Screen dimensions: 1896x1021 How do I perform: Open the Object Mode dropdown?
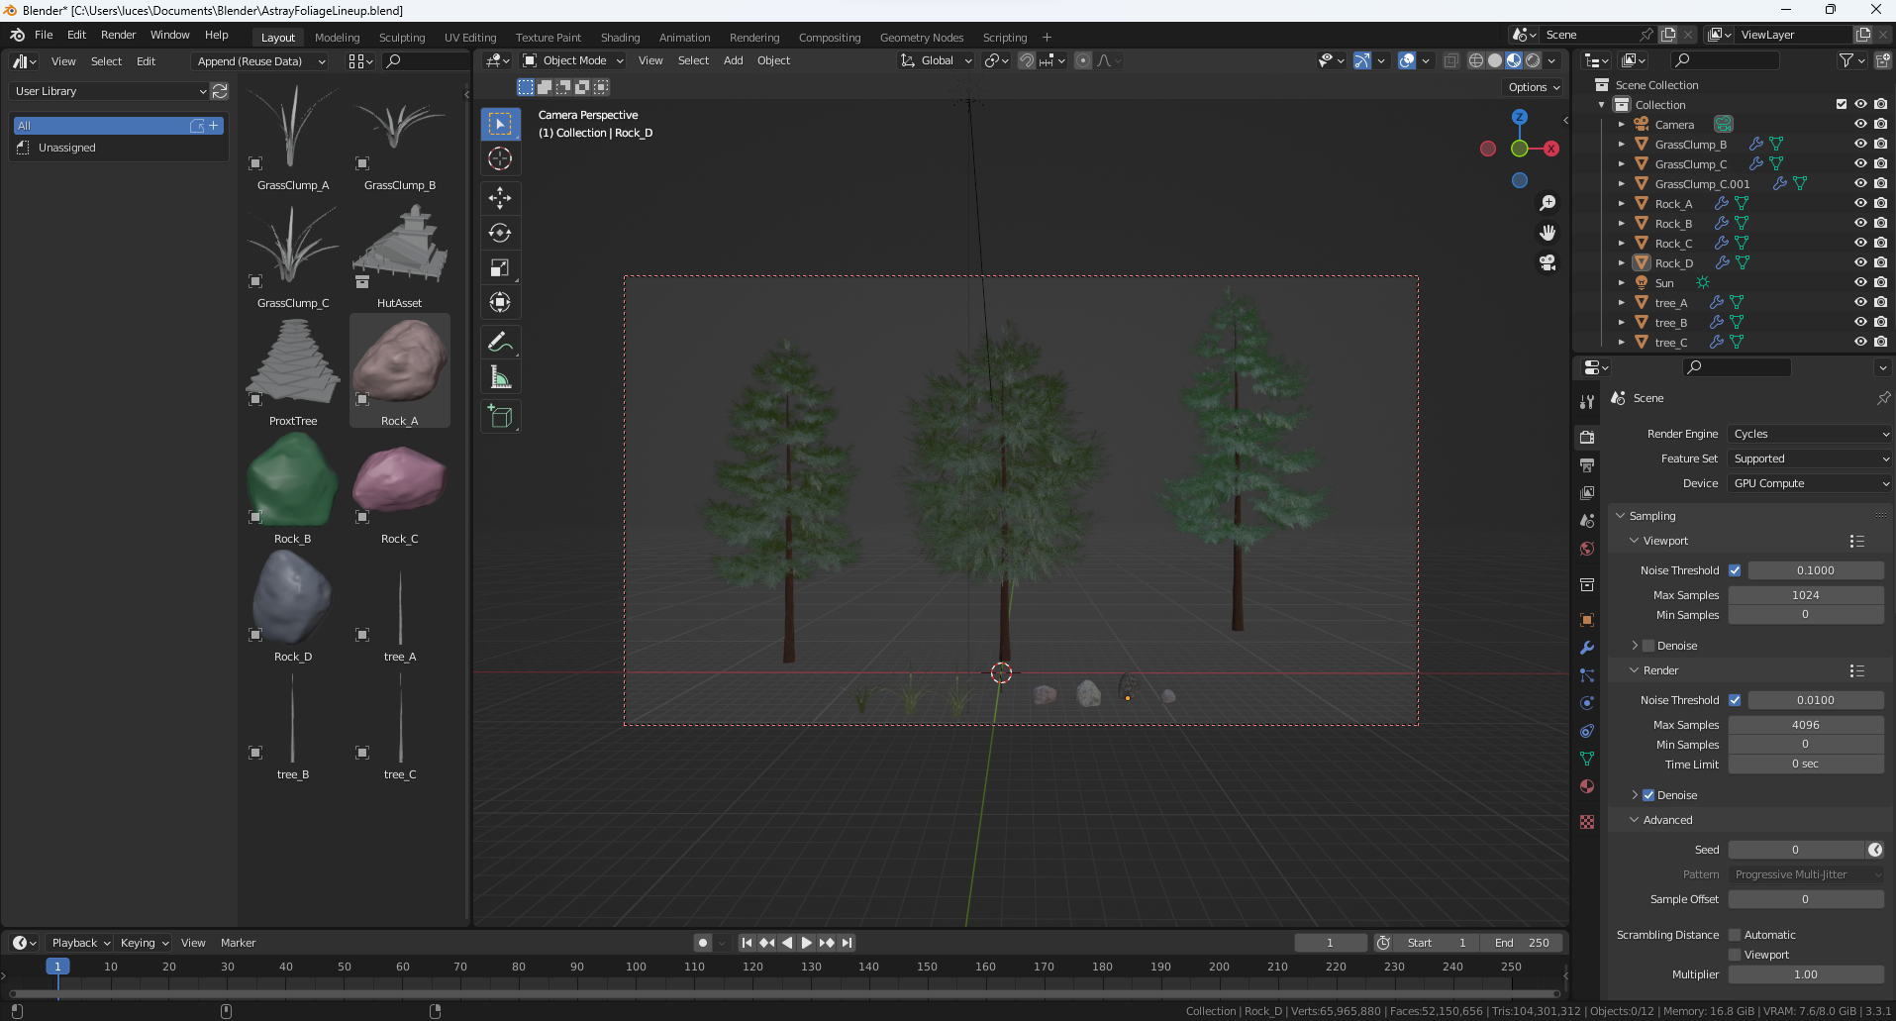pos(573,60)
